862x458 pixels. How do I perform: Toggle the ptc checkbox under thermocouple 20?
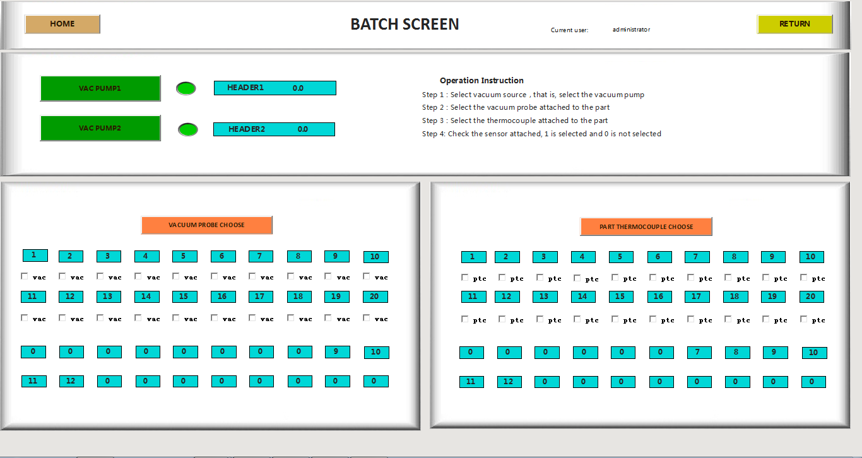804,319
